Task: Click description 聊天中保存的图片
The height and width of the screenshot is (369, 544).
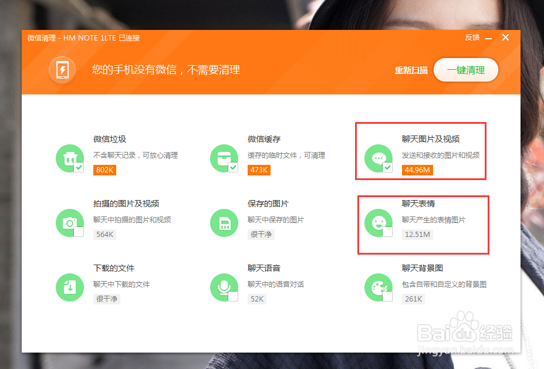Action: (276, 220)
